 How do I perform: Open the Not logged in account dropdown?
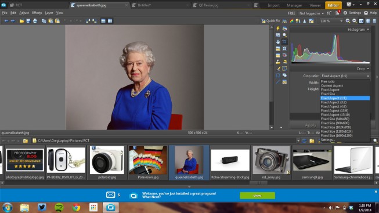311,13
